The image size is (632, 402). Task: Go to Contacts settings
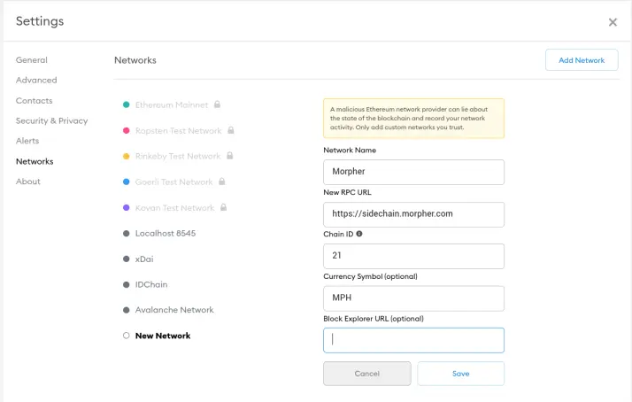(35, 101)
